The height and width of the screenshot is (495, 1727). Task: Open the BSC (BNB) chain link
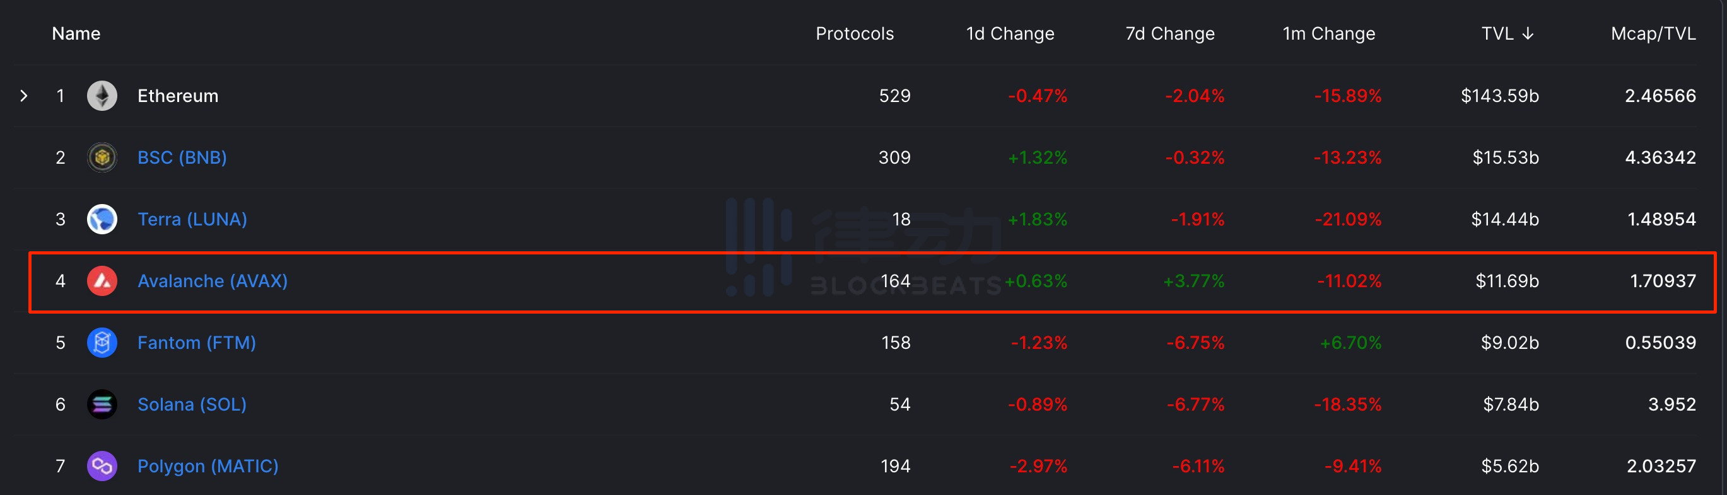coord(182,157)
